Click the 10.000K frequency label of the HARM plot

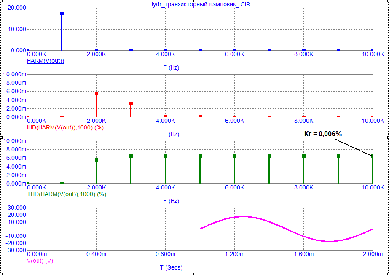point(373,54)
